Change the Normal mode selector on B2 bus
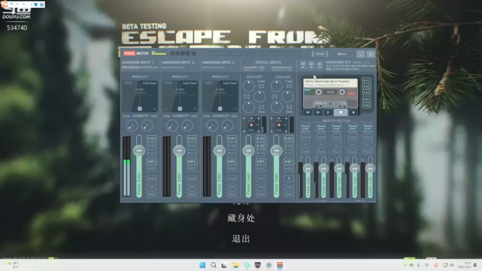The image size is (482, 271). 368,128
